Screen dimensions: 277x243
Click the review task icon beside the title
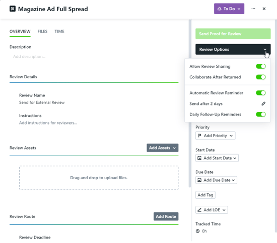pyautogui.click(x=13, y=9)
